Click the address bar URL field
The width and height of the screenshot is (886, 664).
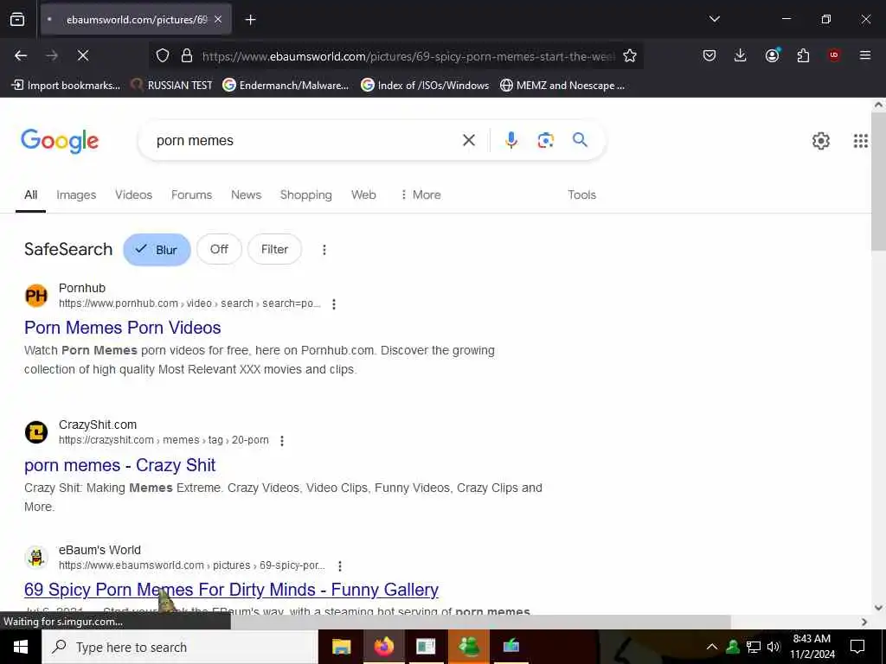coord(407,56)
